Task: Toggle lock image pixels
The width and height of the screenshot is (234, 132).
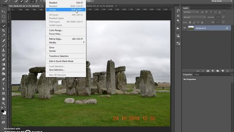Action: click(x=194, y=22)
